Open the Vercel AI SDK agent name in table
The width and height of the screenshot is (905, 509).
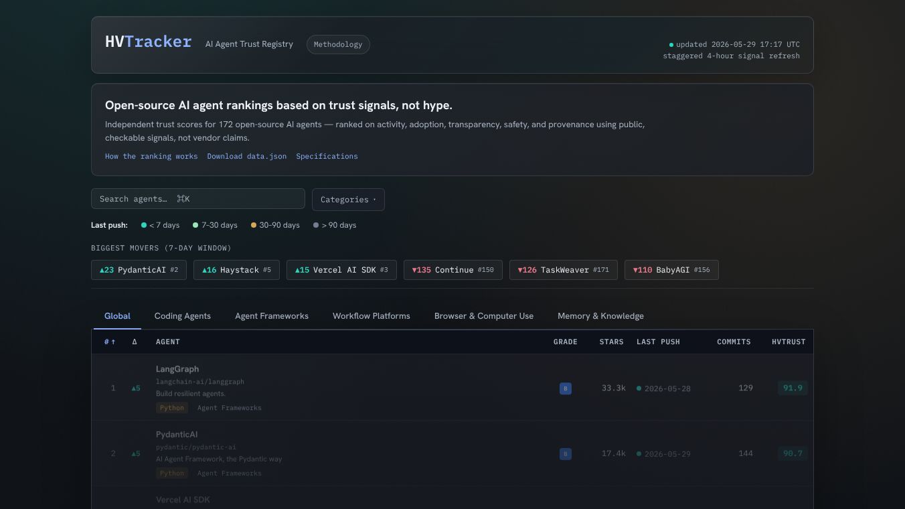point(183,500)
